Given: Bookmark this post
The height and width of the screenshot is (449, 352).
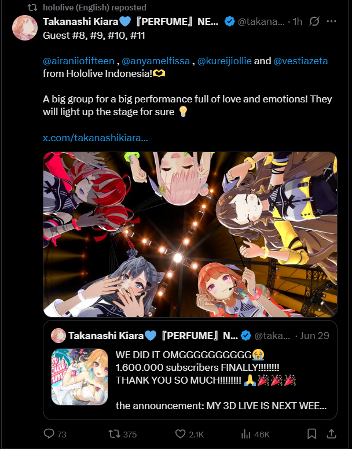Looking at the screenshot, I should coord(311,434).
